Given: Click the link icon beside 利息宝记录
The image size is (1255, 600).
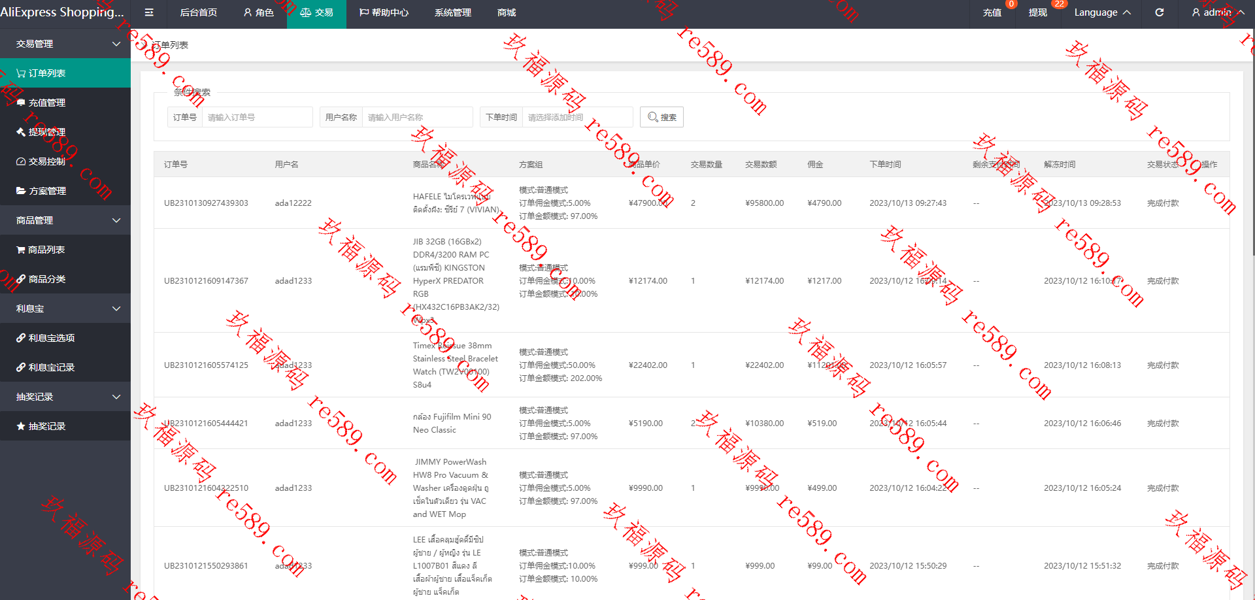Looking at the screenshot, I should point(21,367).
